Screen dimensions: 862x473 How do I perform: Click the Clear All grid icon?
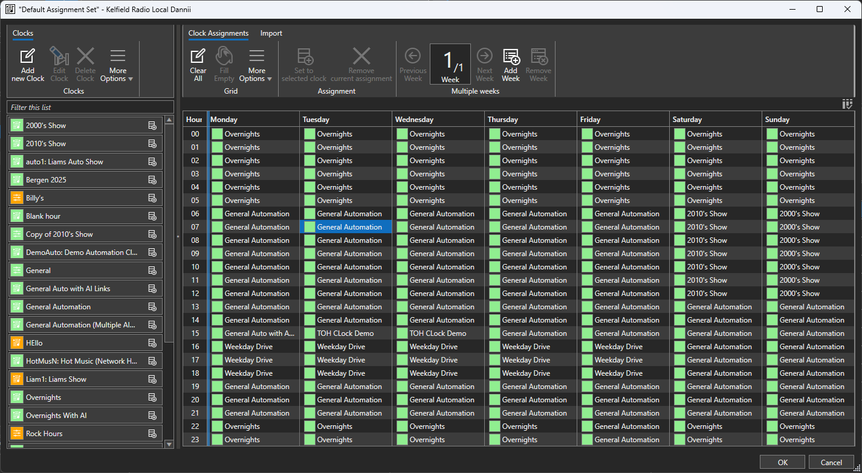(198, 56)
